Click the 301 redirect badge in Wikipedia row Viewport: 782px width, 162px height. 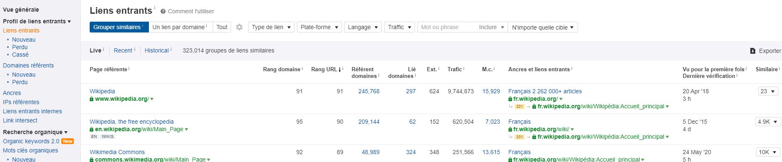click(519, 107)
